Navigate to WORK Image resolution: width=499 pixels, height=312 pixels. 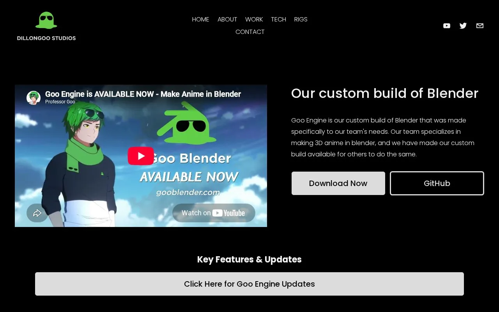(x=254, y=19)
